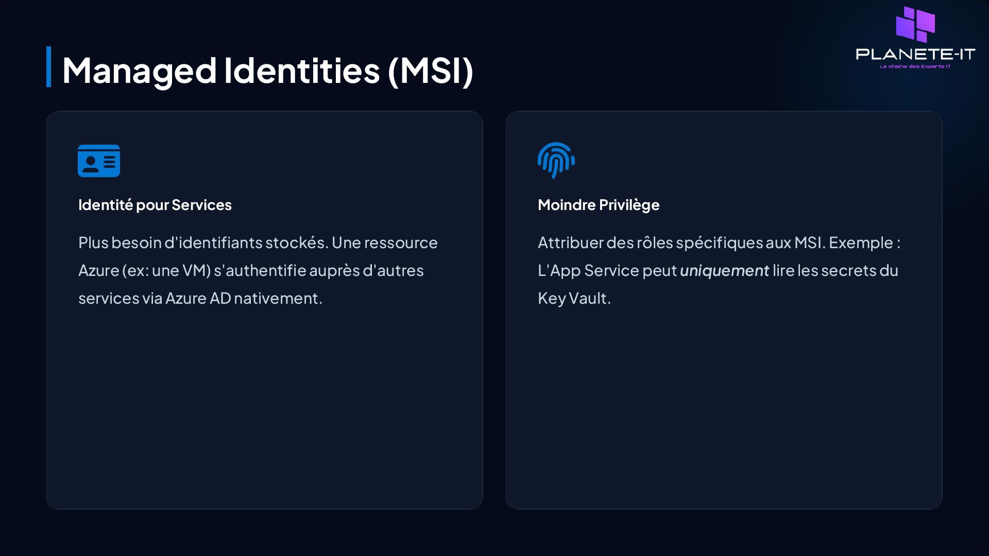Click the purple Planete-IT cube logo
The image size is (989, 556).
pos(915,24)
